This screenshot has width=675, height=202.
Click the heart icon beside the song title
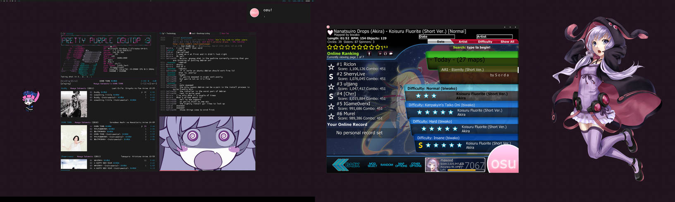(330, 32)
